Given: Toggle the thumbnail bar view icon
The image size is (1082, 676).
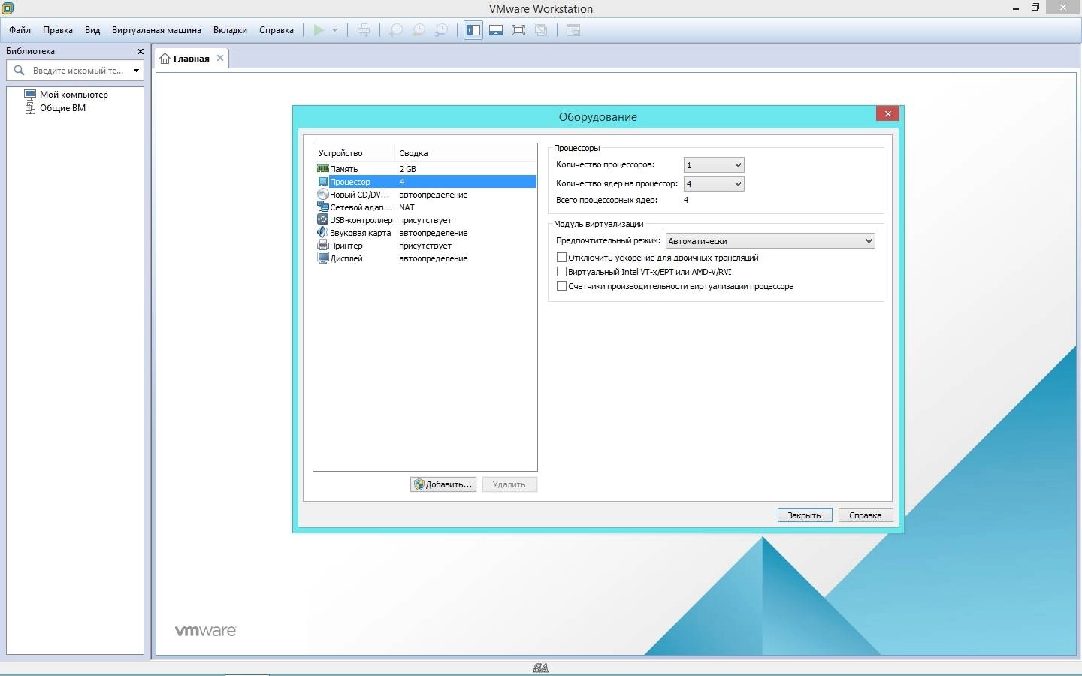Looking at the screenshot, I should point(496,30).
